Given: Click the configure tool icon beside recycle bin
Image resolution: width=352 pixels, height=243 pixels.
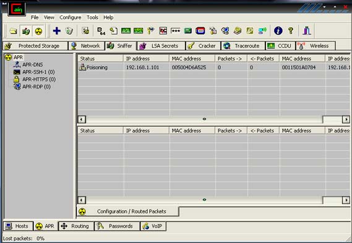Looking at the screenshot, I should 85,31.
